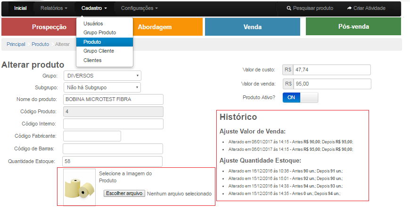This screenshot has width=410, height=211.
Task: Select Grupo Produto menu entry
Action: click(x=99, y=32)
